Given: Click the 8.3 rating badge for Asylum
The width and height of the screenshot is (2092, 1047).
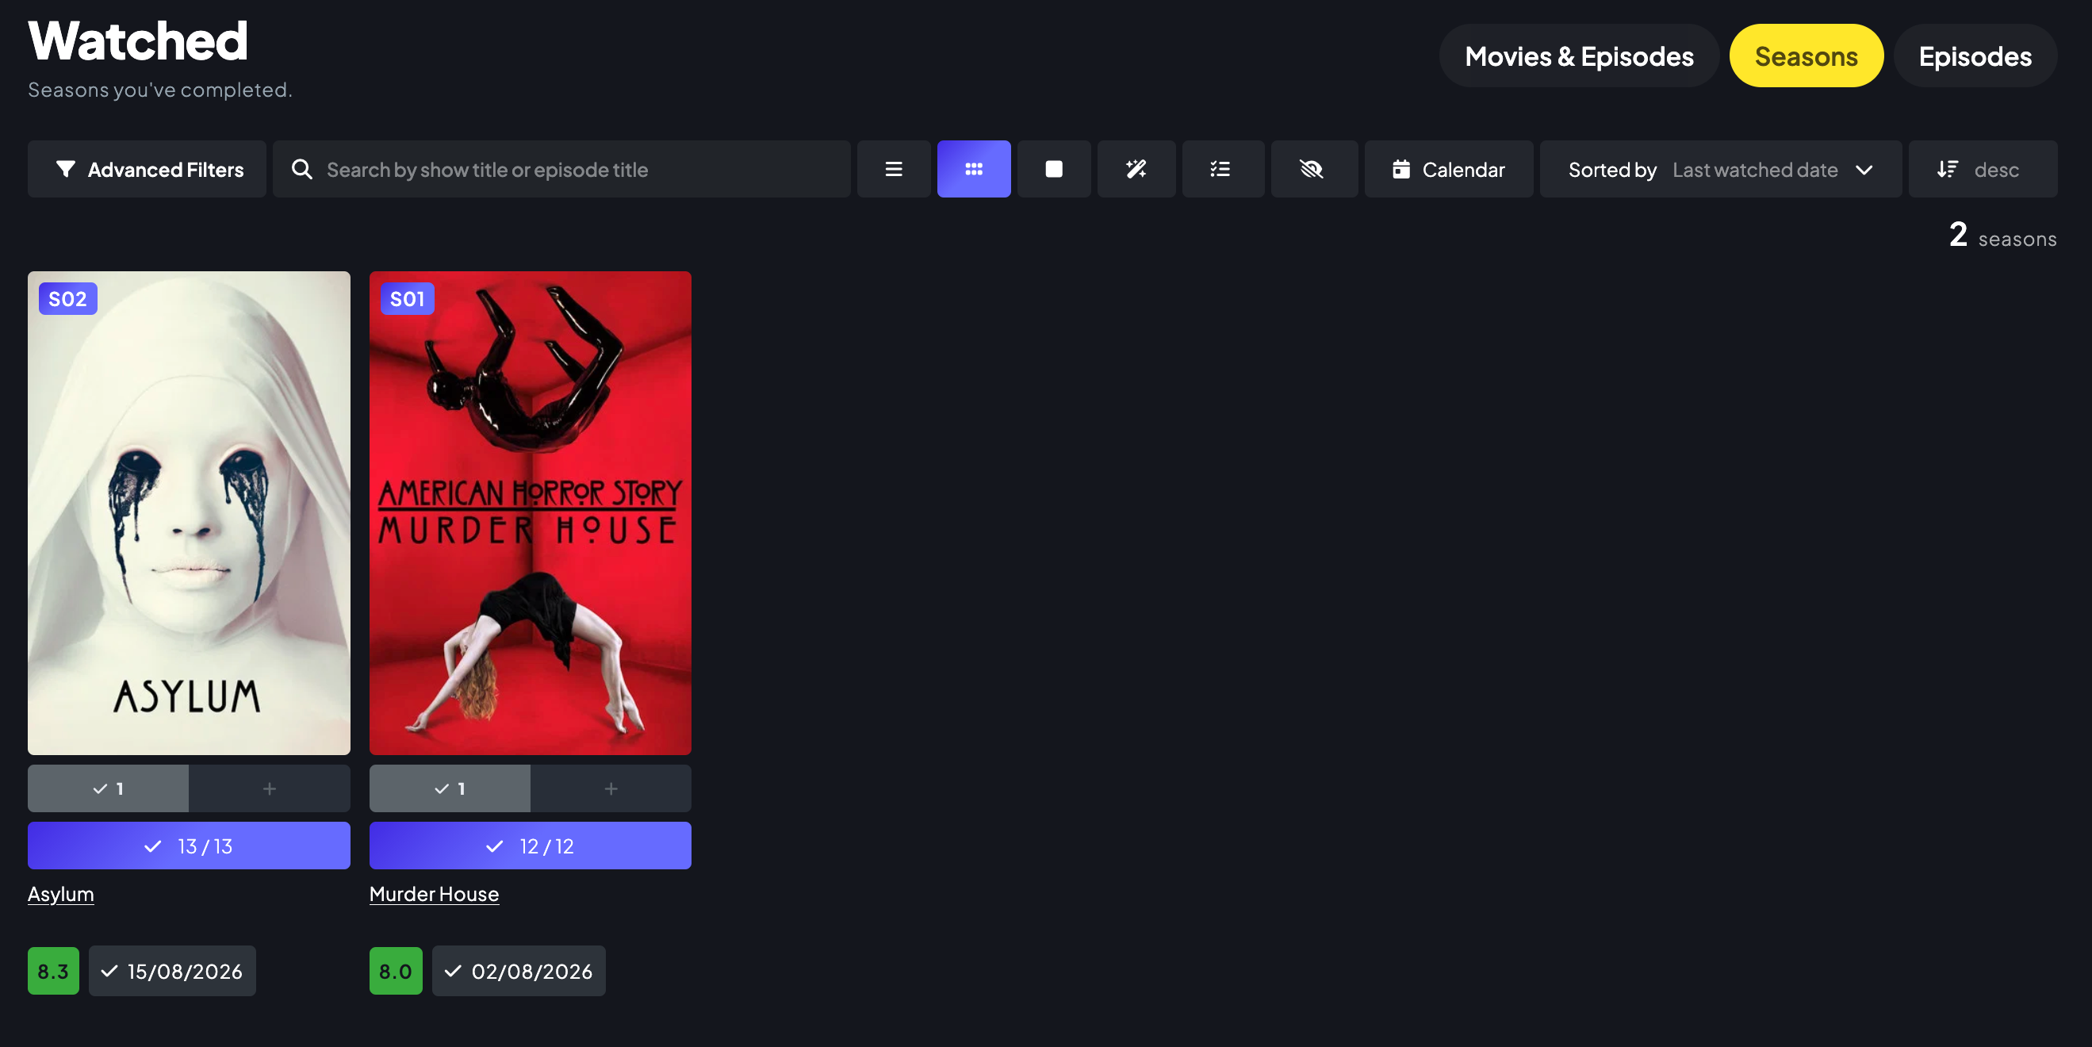Looking at the screenshot, I should coord(54,971).
